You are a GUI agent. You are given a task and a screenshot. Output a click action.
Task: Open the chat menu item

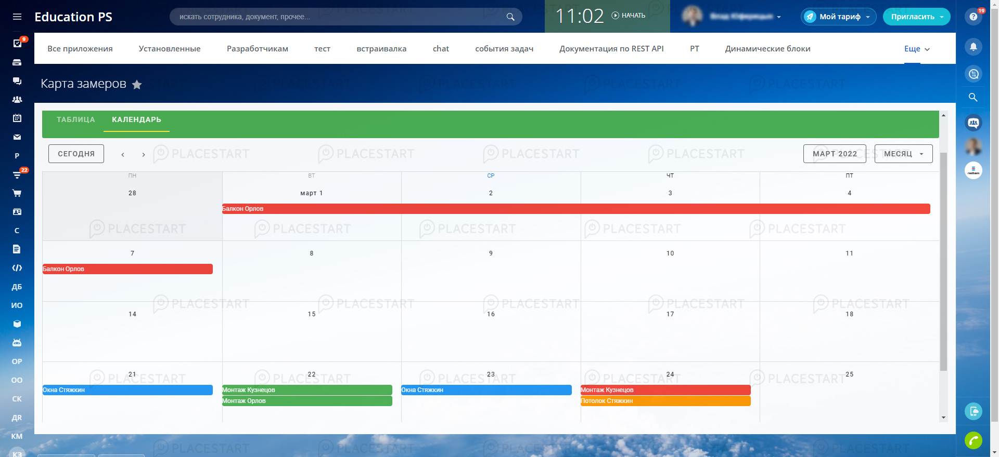coord(441,49)
